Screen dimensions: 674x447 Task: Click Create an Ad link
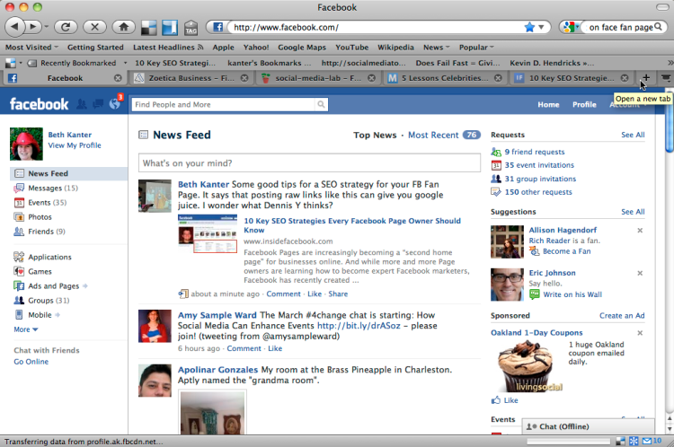pos(622,316)
